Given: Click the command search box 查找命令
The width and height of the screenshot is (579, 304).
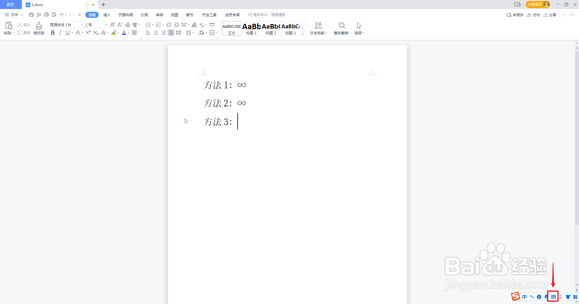Looking at the screenshot, I should (267, 15).
